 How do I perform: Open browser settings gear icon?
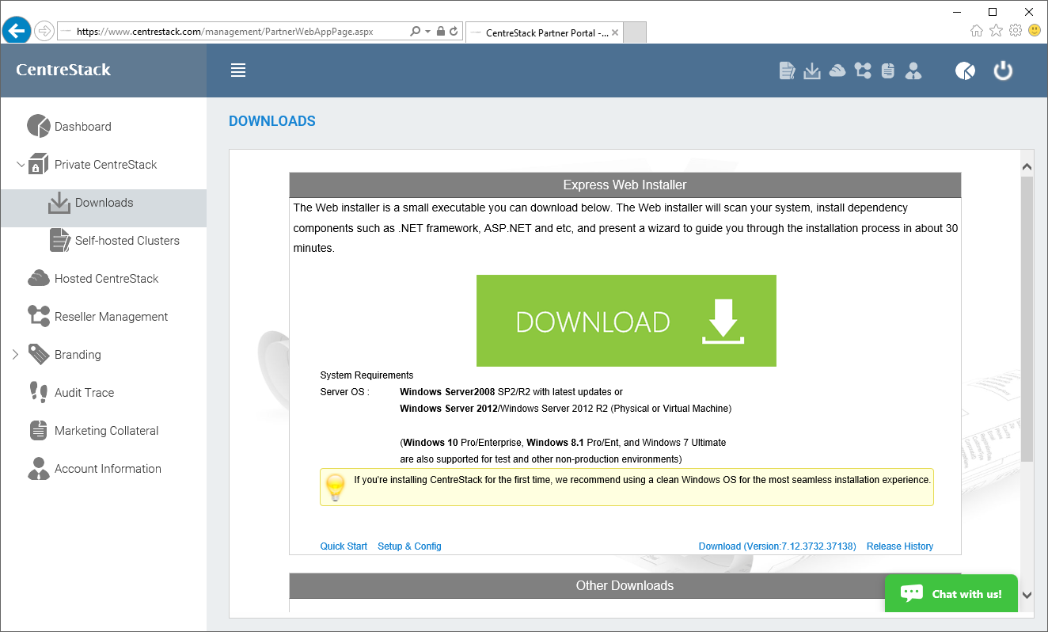1016,31
